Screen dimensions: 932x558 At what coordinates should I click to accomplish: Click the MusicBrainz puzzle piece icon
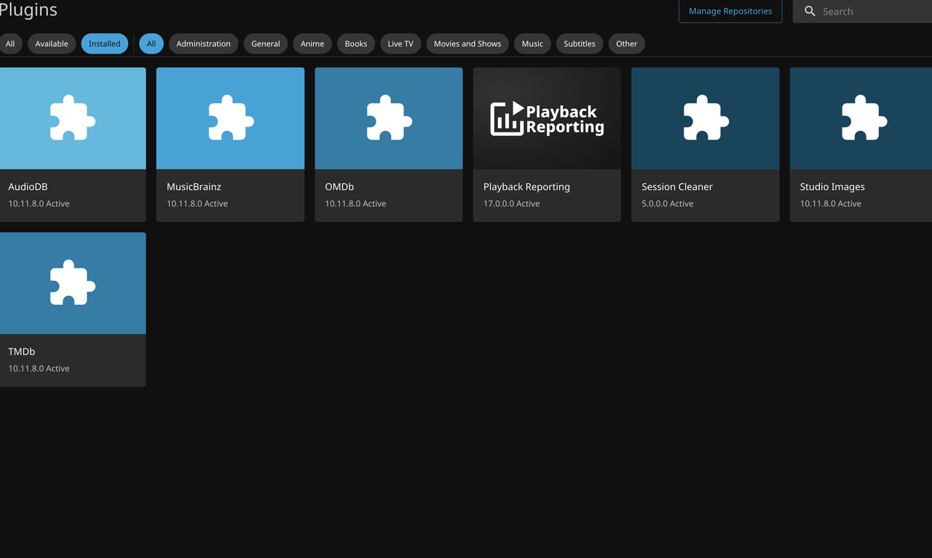point(231,118)
